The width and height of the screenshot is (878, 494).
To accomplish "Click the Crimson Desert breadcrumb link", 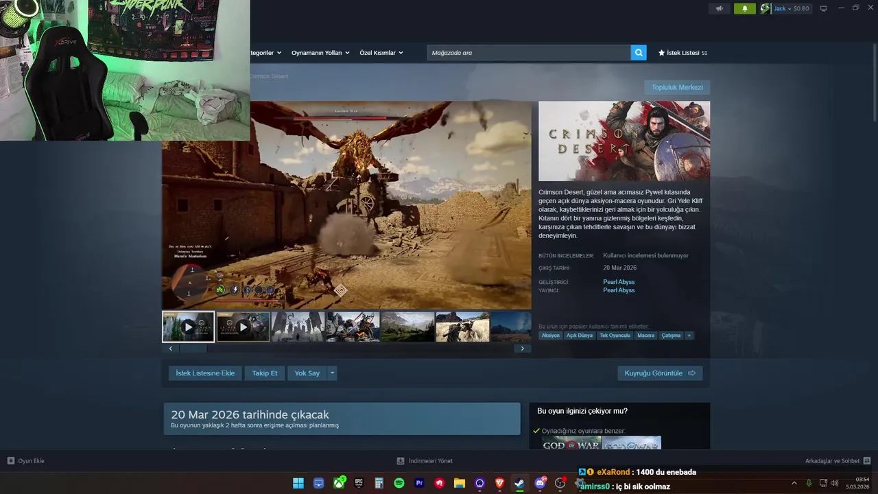I will point(268,76).
